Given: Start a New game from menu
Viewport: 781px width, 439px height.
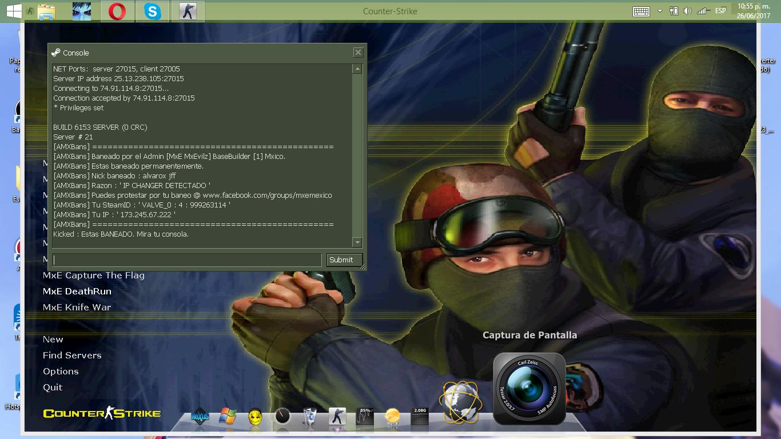Looking at the screenshot, I should click(53, 340).
